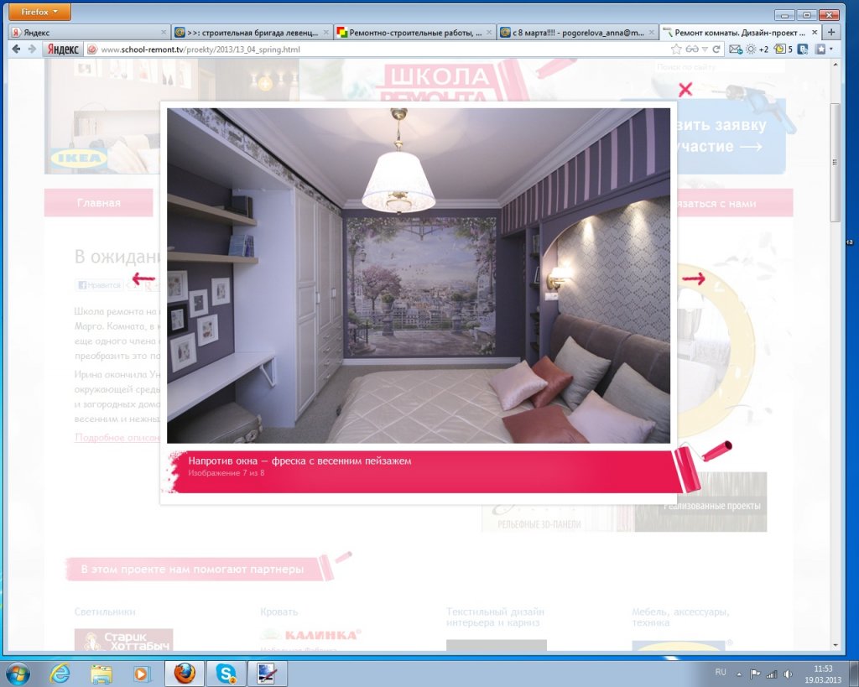Switch to Ремонтно-строительные работы tab
Image resolution: width=859 pixels, height=687 pixels.
pos(414,33)
